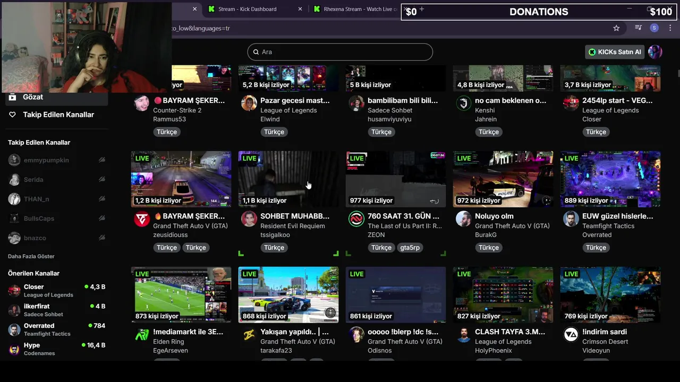Click tarakafa23's yellow streamer avatar
The height and width of the screenshot is (382, 680).
tap(249, 334)
